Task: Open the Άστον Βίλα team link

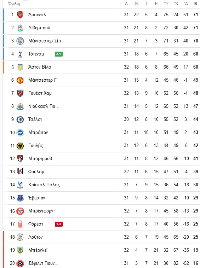Action: pos(40,67)
